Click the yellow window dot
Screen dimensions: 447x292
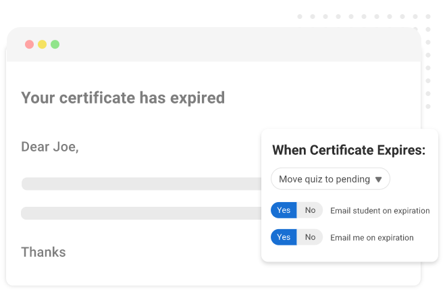pos(42,45)
